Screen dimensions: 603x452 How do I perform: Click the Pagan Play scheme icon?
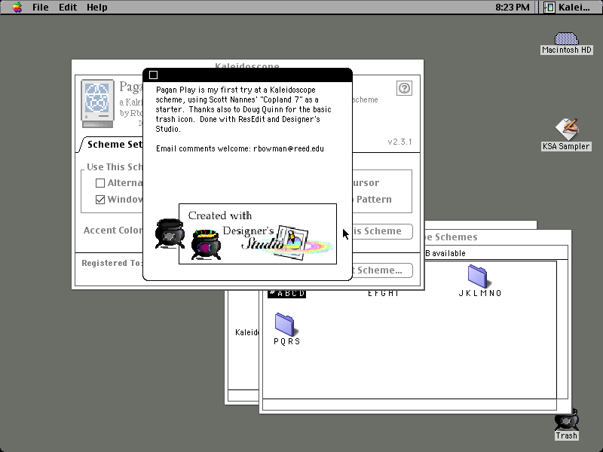(x=97, y=103)
